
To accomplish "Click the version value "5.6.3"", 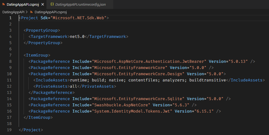I will click(x=181, y=105).
